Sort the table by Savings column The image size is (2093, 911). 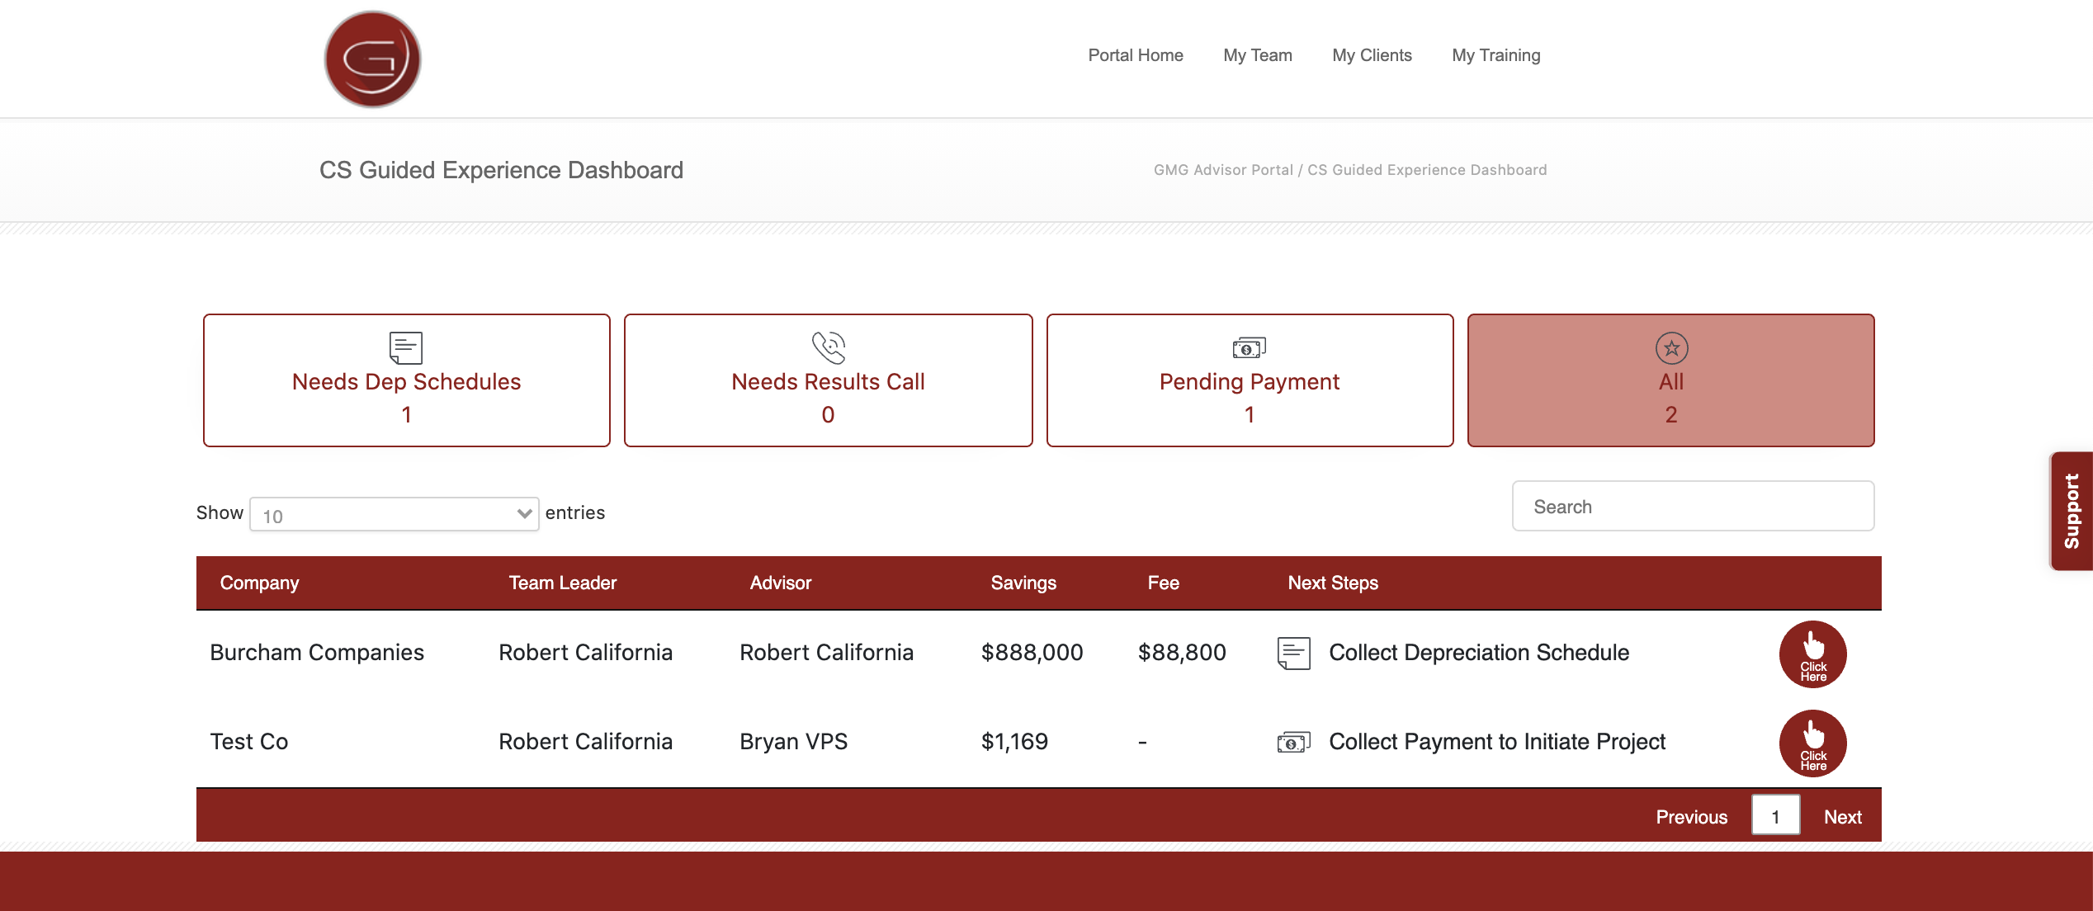pos(1023,583)
